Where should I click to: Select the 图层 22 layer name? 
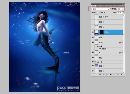(102, 37)
